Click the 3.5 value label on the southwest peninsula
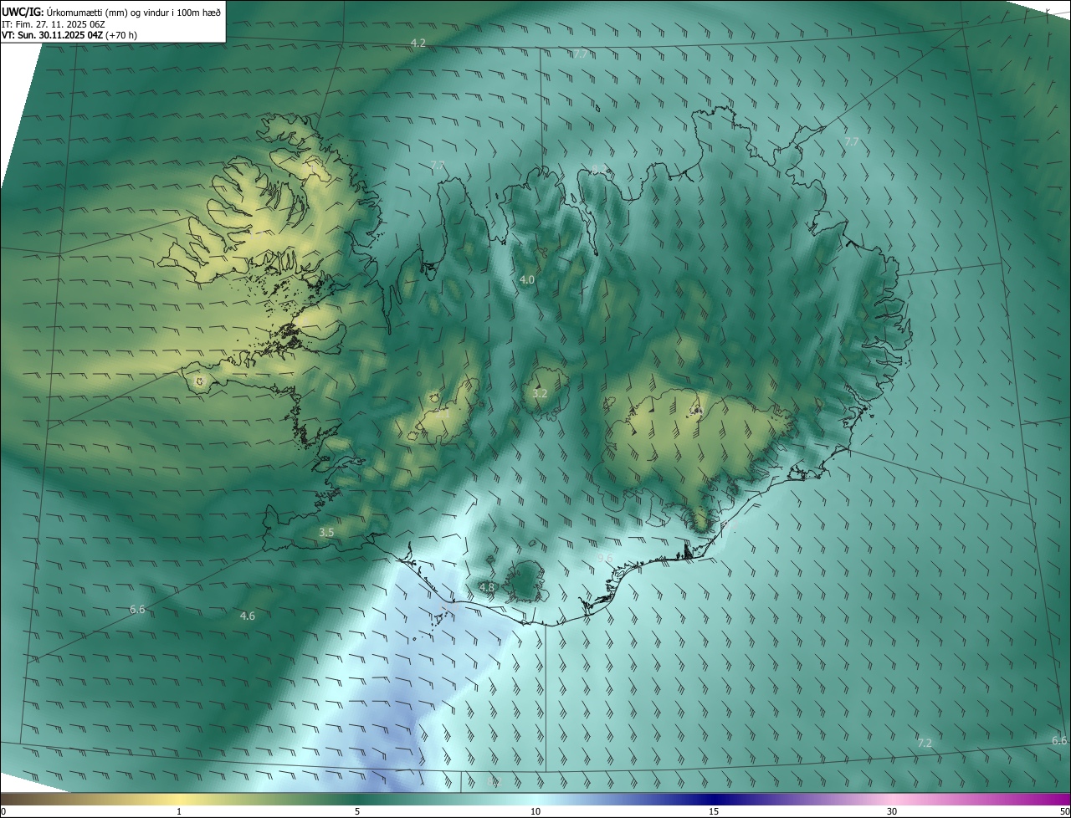1071x818 pixels. (x=326, y=532)
